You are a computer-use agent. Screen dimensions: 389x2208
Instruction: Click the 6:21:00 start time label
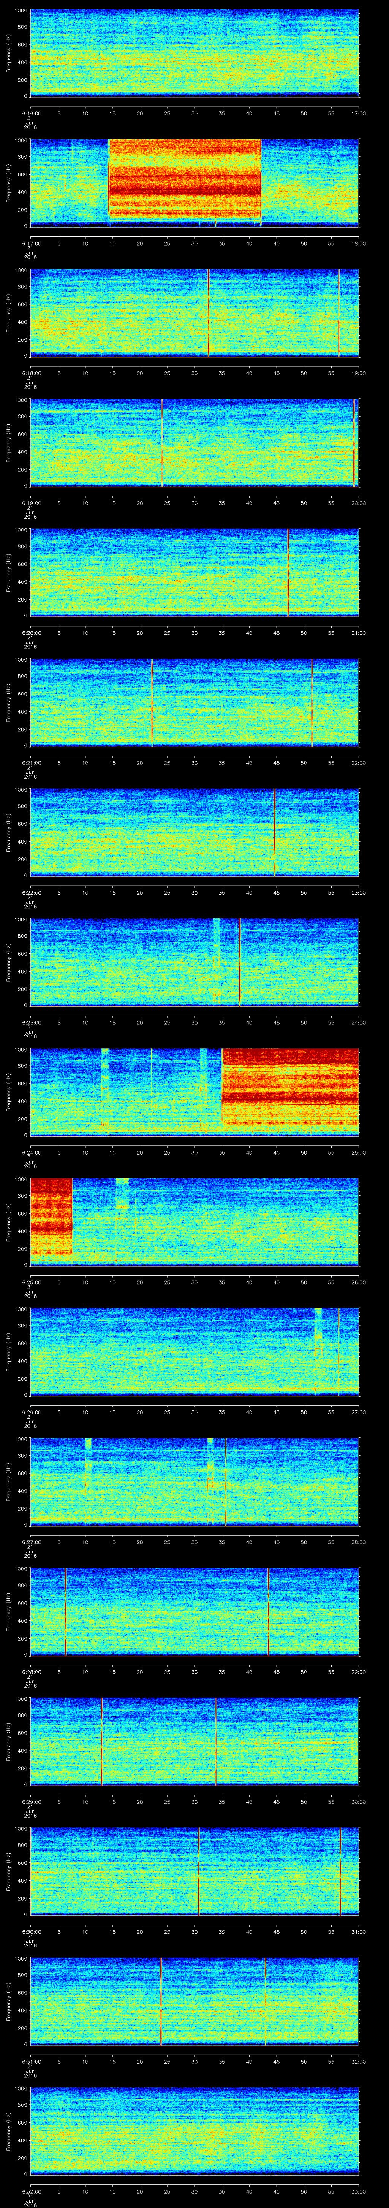pos(31,763)
